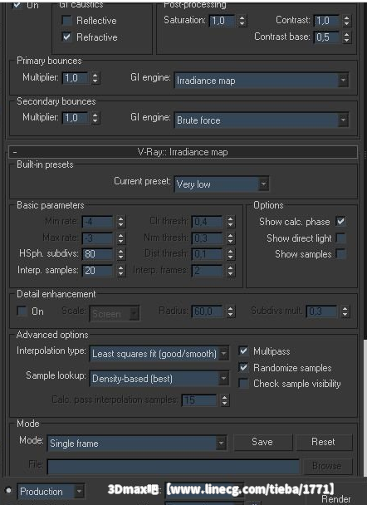Open Primary bounces GI engine dropdown
The height and width of the screenshot is (505, 367).
coord(261,81)
